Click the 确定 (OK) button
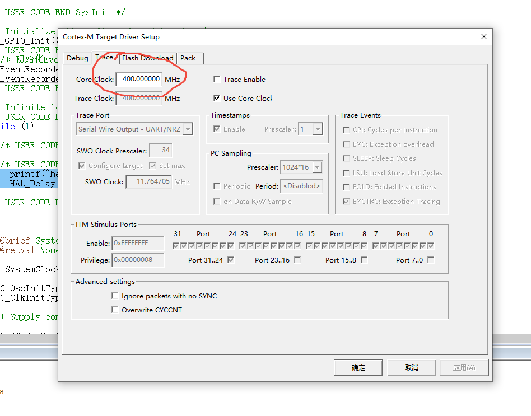The image size is (531, 416). (x=358, y=368)
